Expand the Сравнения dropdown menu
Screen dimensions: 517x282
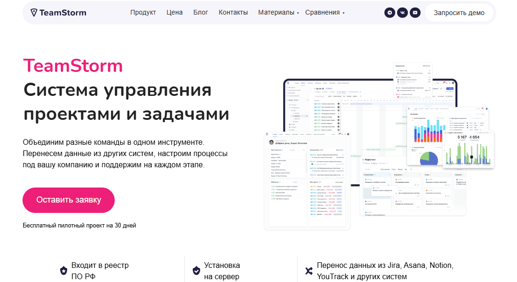click(x=325, y=13)
